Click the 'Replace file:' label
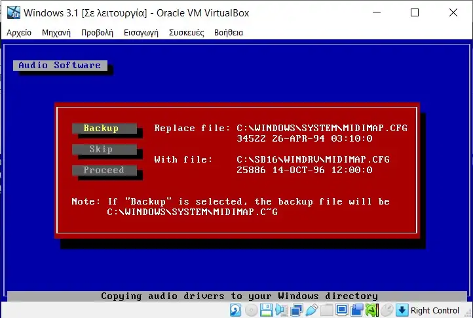This screenshot has width=473, height=318. click(192, 128)
